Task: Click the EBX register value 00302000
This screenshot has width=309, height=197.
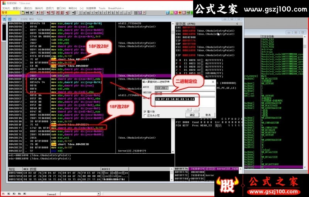Action: point(189,37)
